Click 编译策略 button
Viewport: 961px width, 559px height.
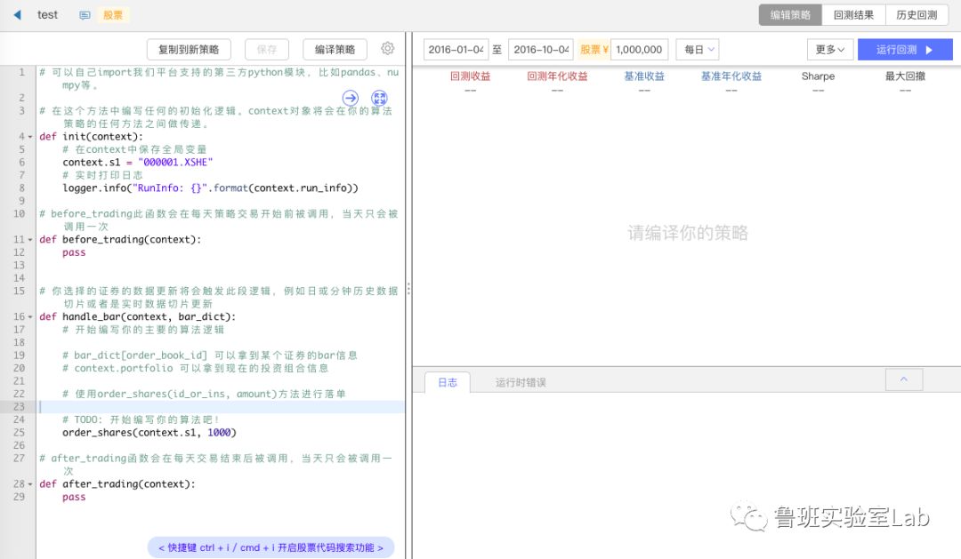point(335,50)
